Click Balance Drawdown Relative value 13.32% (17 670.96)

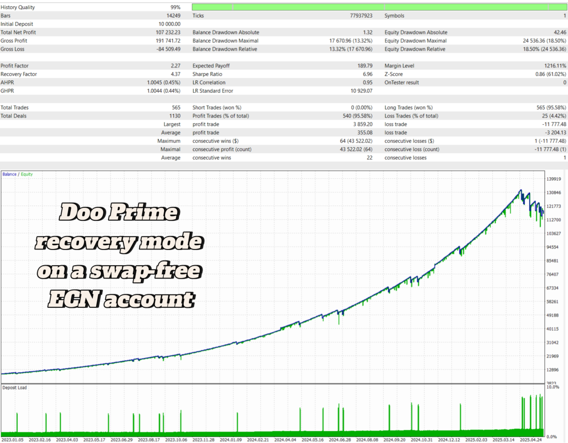(x=351, y=49)
